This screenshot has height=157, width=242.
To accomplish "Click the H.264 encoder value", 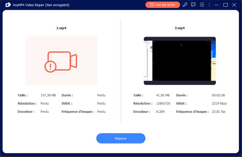I will point(160,111).
